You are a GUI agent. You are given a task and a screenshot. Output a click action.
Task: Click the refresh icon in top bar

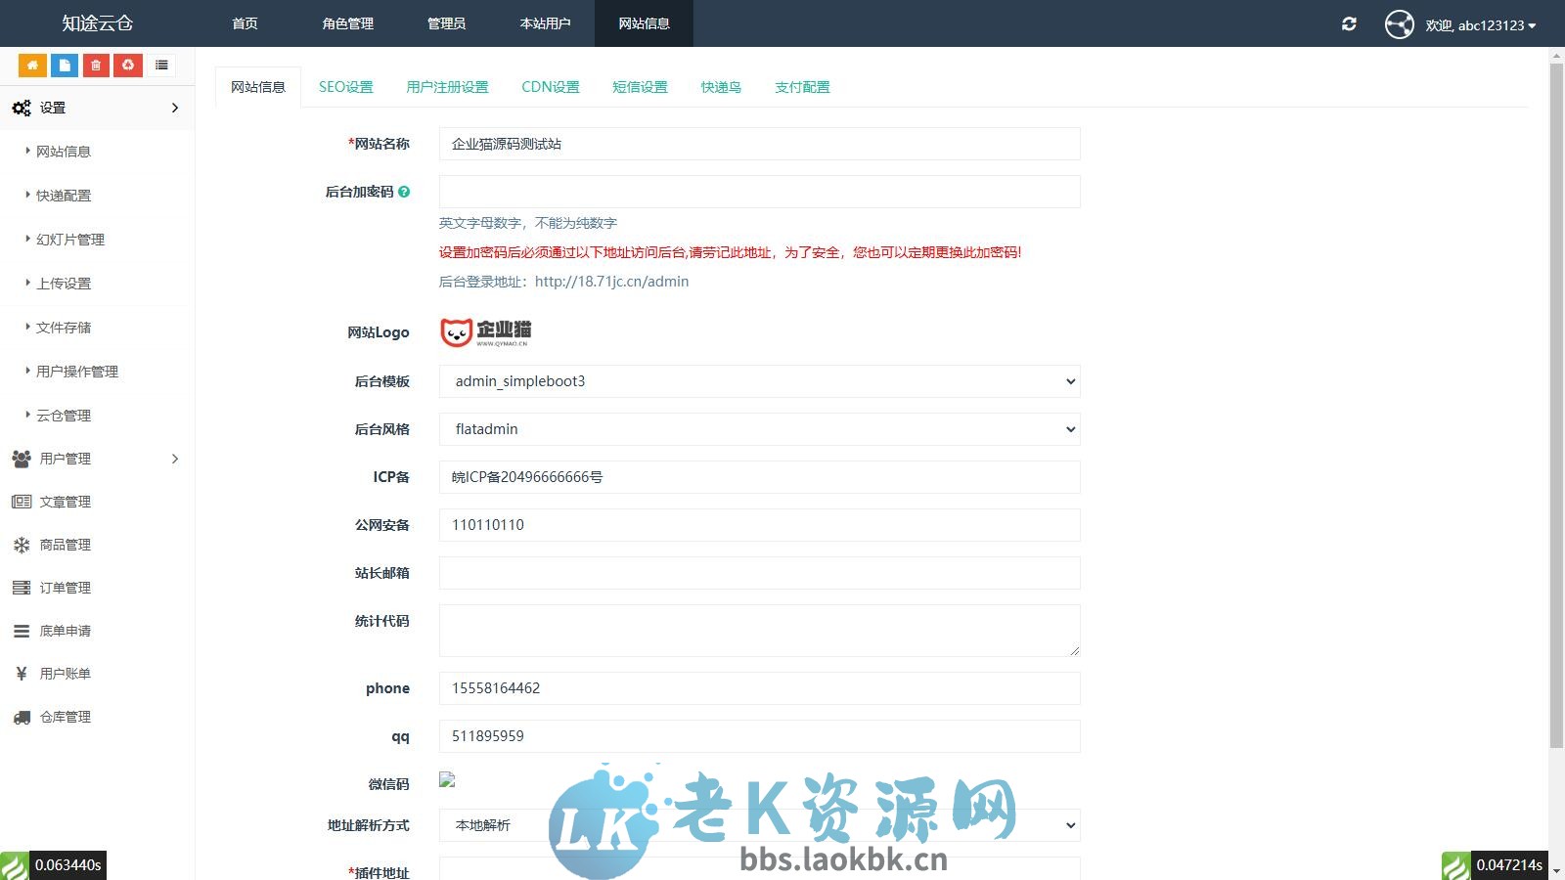[x=1349, y=23]
